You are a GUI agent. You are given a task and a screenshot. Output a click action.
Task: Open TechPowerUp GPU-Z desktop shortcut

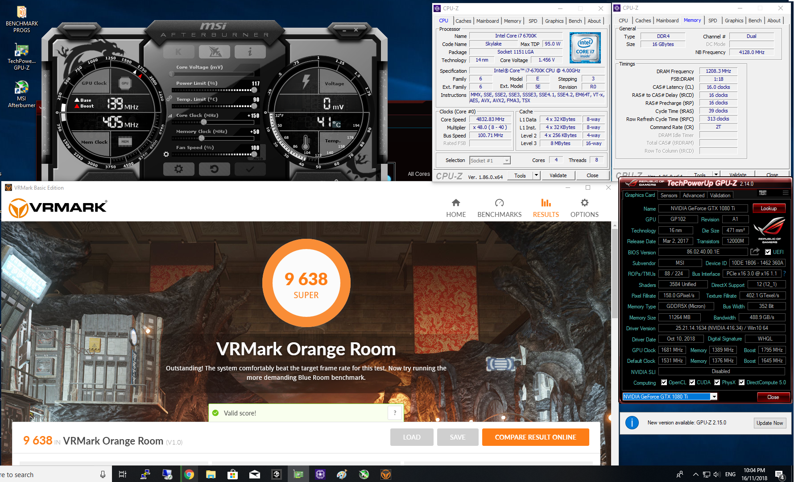point(21,57)
